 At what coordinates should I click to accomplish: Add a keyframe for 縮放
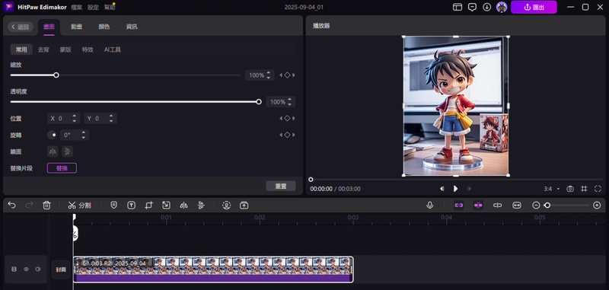287,75
